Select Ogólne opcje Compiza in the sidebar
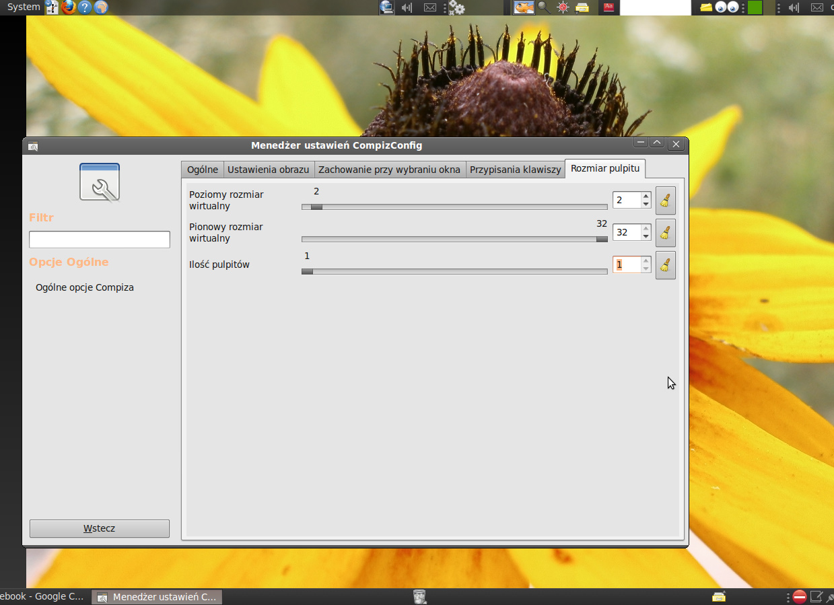Image resolution: width=834 pixels, height=605 pixels. click(x=85, y=287)
